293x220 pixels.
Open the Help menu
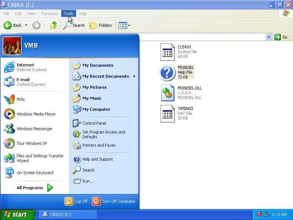(83, 14)
